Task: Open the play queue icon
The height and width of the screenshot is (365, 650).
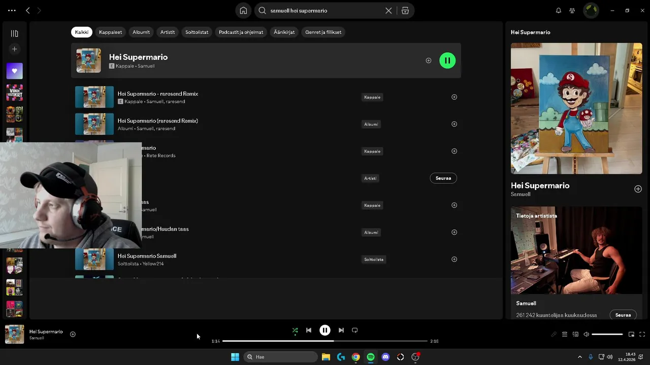Action: (564, 334)
